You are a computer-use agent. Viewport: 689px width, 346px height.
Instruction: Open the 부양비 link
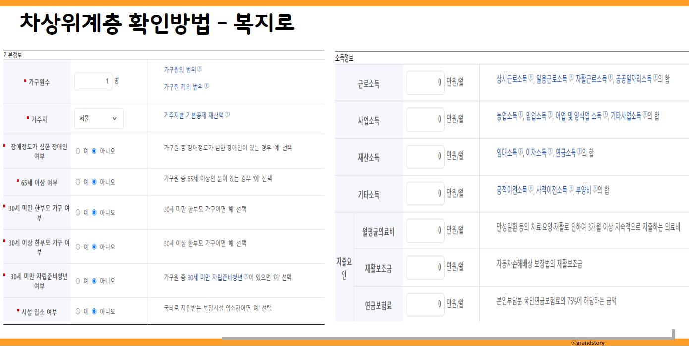tap(583, 190)
